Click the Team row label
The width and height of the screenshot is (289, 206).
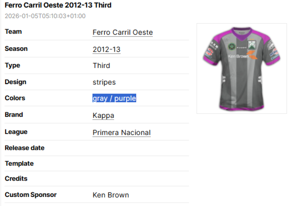[13, 32]
